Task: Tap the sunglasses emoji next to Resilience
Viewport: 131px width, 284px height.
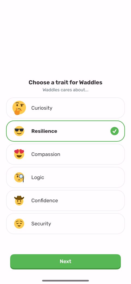Action: [x=19, y=131]
